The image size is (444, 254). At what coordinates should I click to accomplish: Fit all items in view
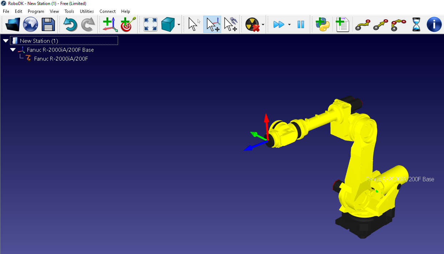tap(150, 25)
